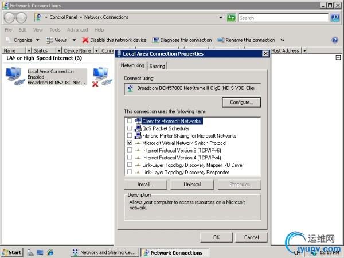Open the Host Address column dropdown arrow
The height and width of the screenshot is (258, 344).
coord(304,50)
